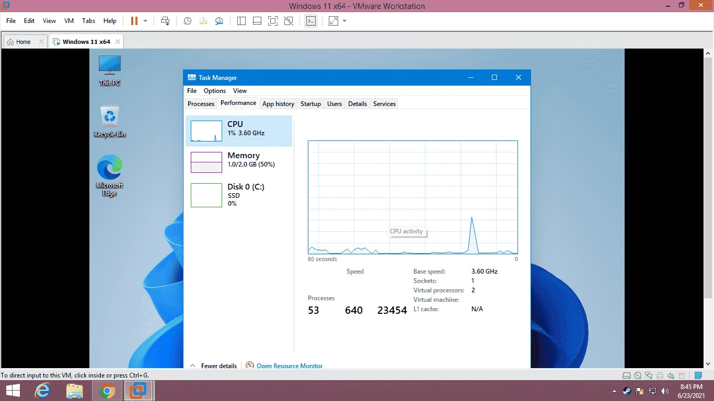Toggle the thumbnail bar panel icon
This screenshot has width=714, height=401.
pyautogui.click(x=257, y=21)
